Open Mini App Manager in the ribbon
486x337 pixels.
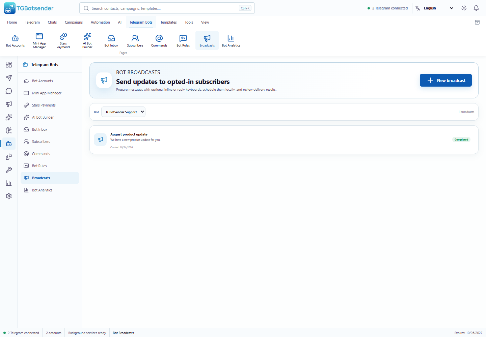[x=39, y=40]
